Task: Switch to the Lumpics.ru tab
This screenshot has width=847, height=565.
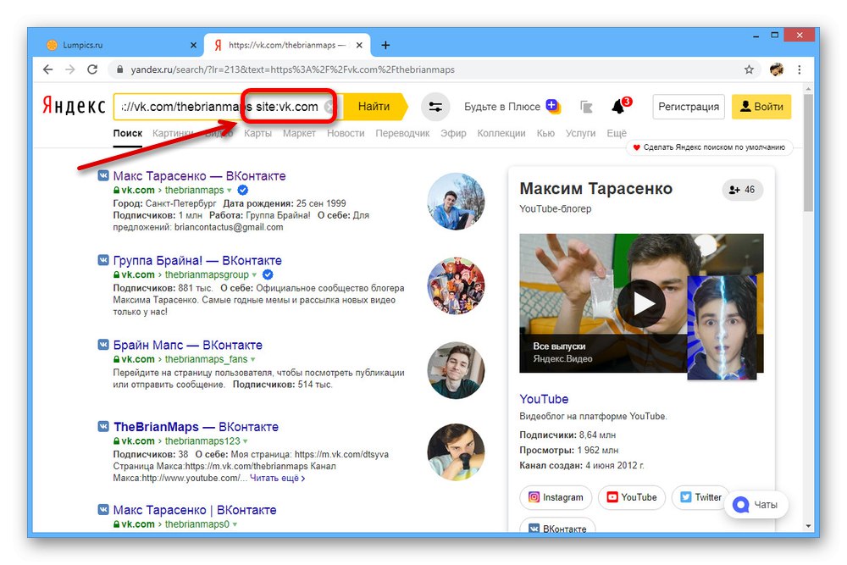Action: pyautogui.click(x=119, y=46)
